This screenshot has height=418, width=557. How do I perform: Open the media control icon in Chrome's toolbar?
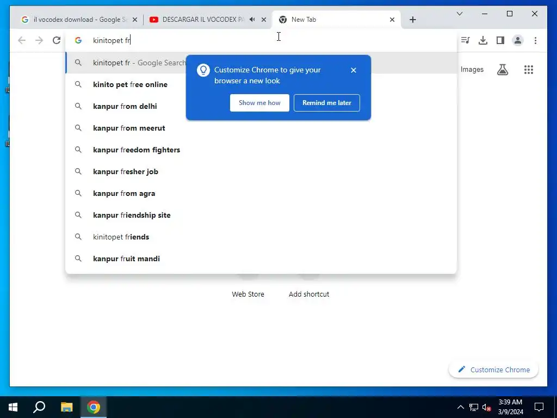click(x=466, y=40)
